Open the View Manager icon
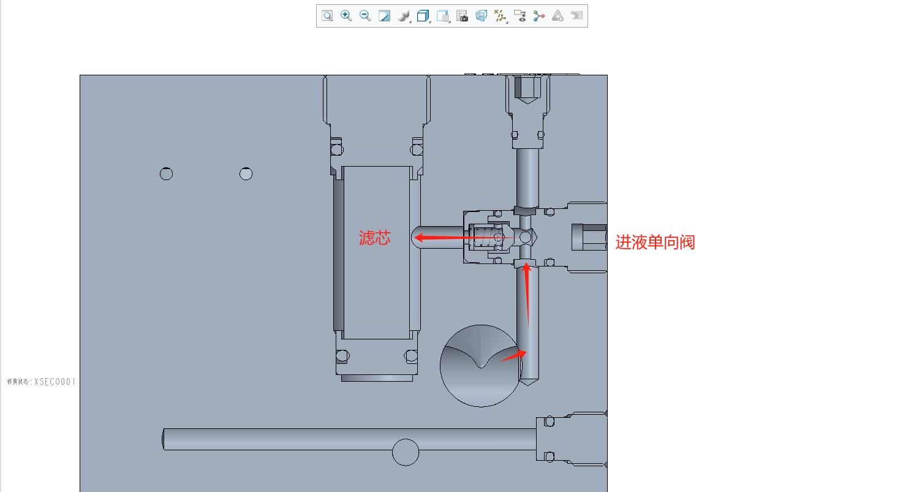 [x=443, y=16]
